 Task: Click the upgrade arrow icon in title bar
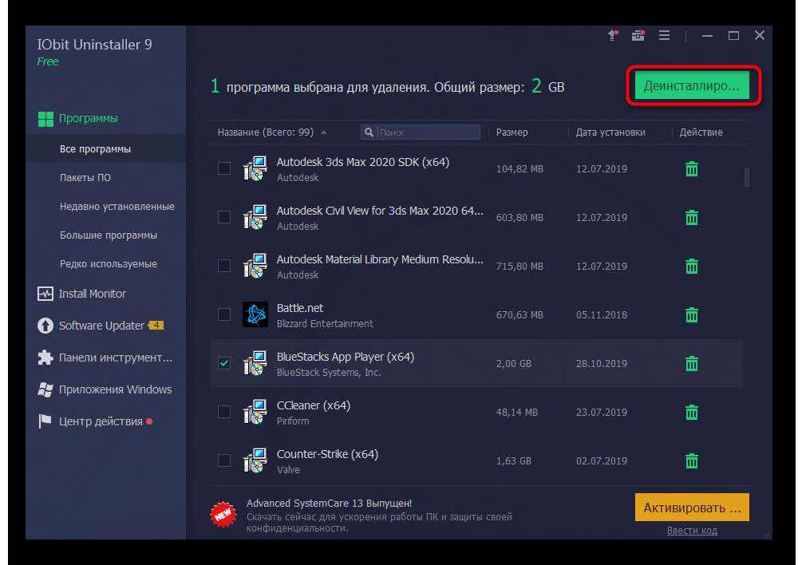(613, 36)
